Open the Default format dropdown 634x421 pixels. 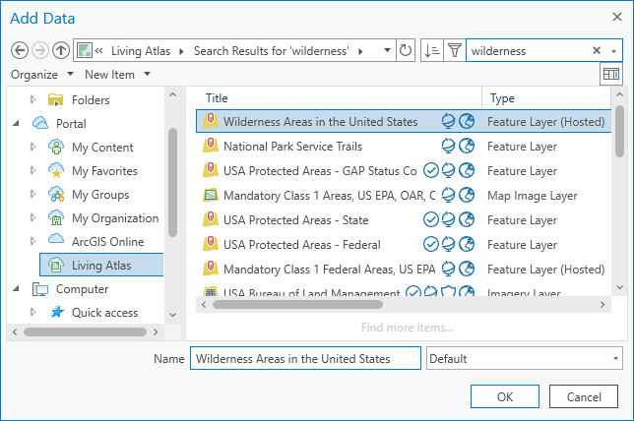tap(525, 359)
